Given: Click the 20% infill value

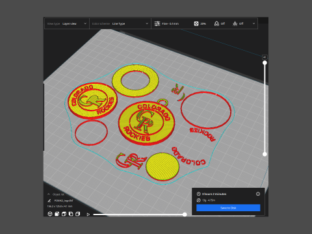Looking at the screenshot, I should (x=203, y=23).
